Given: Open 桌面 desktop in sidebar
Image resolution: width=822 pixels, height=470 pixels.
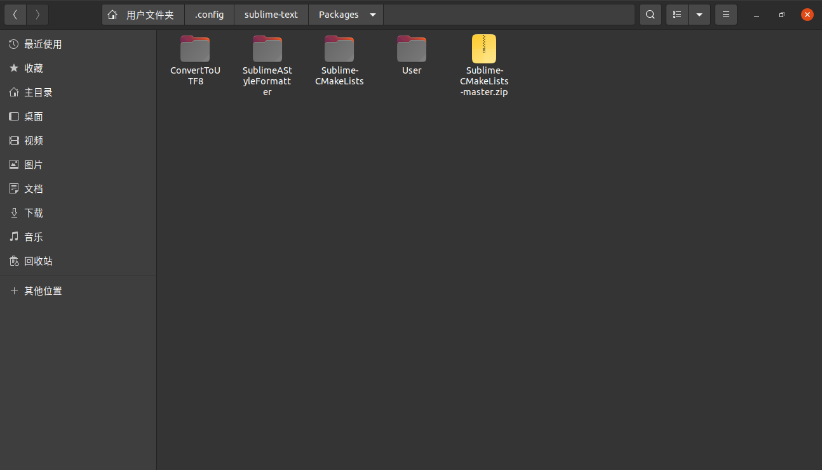Looking at the screenshot, I should coord(78,117).
